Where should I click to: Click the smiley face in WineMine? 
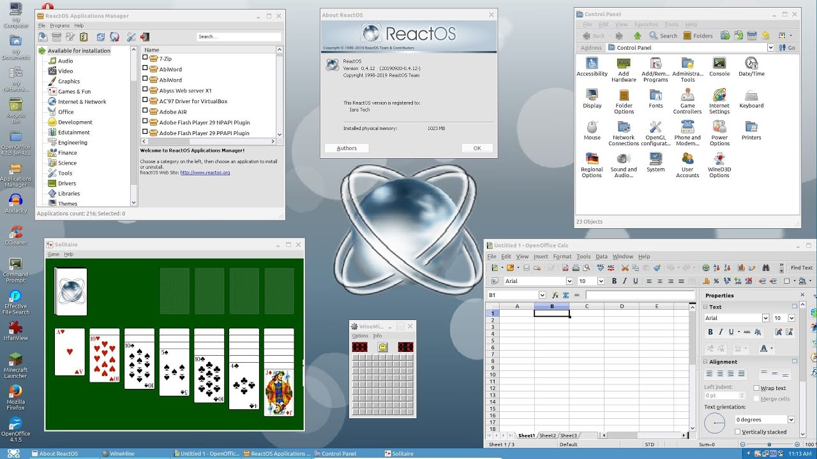pos(383,347)
